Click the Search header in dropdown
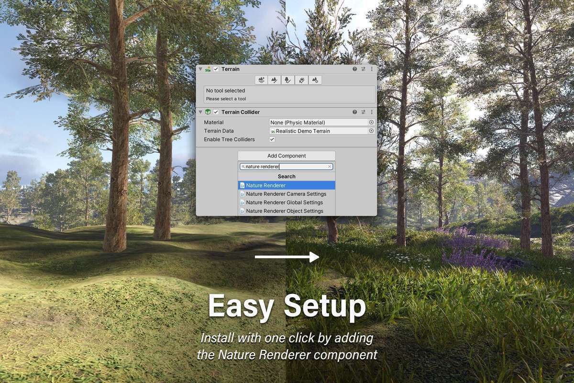The width and height of the screenshot is (574, 383). coord(287,176)
